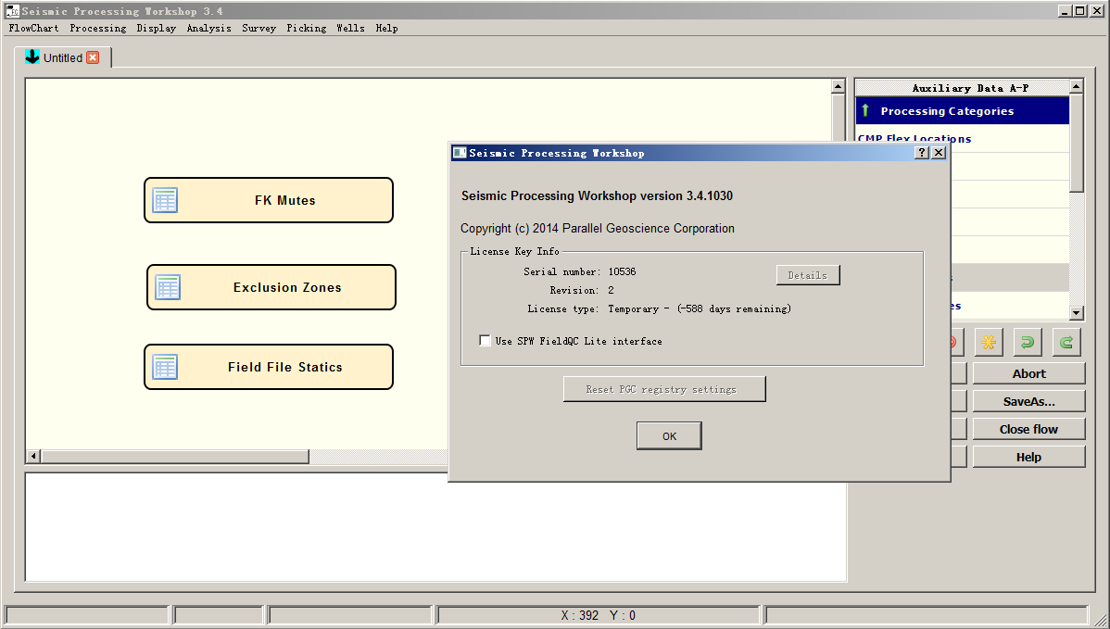Select the Untitled flow tab
1110x629 pixels.
pos(62,58)
